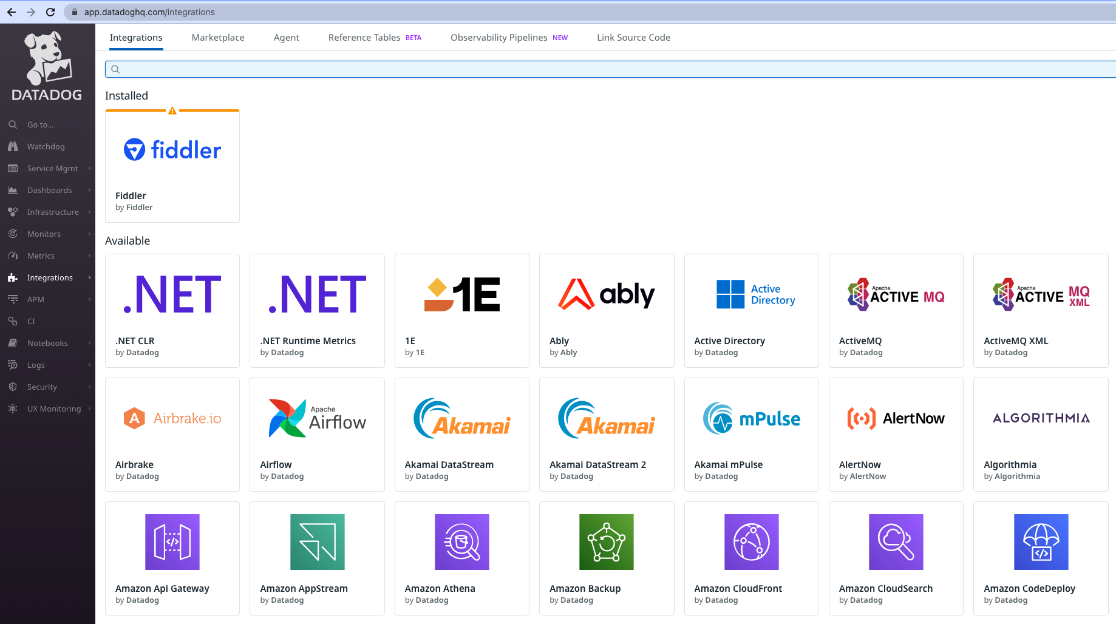
Task: Click the Integrations puzzle piece icon
Action: (13, 277)
